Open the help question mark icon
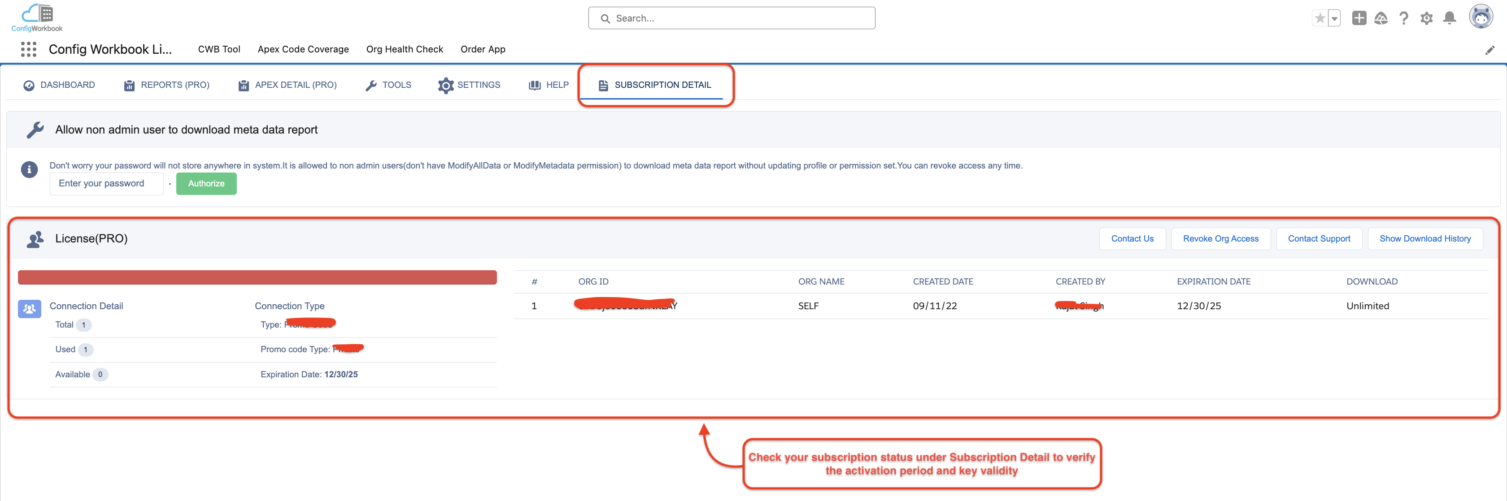This screenshot has height=501, width=1507. click(1403, 18)
